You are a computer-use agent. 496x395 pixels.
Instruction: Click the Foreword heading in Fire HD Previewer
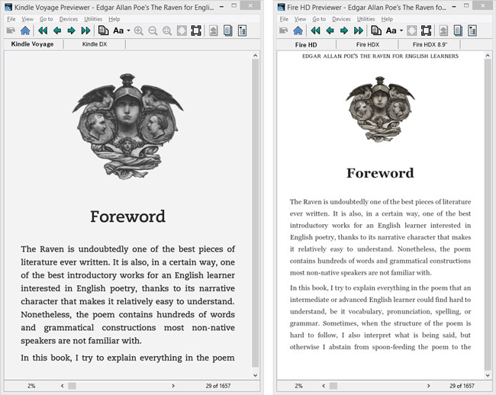(380, 173)
